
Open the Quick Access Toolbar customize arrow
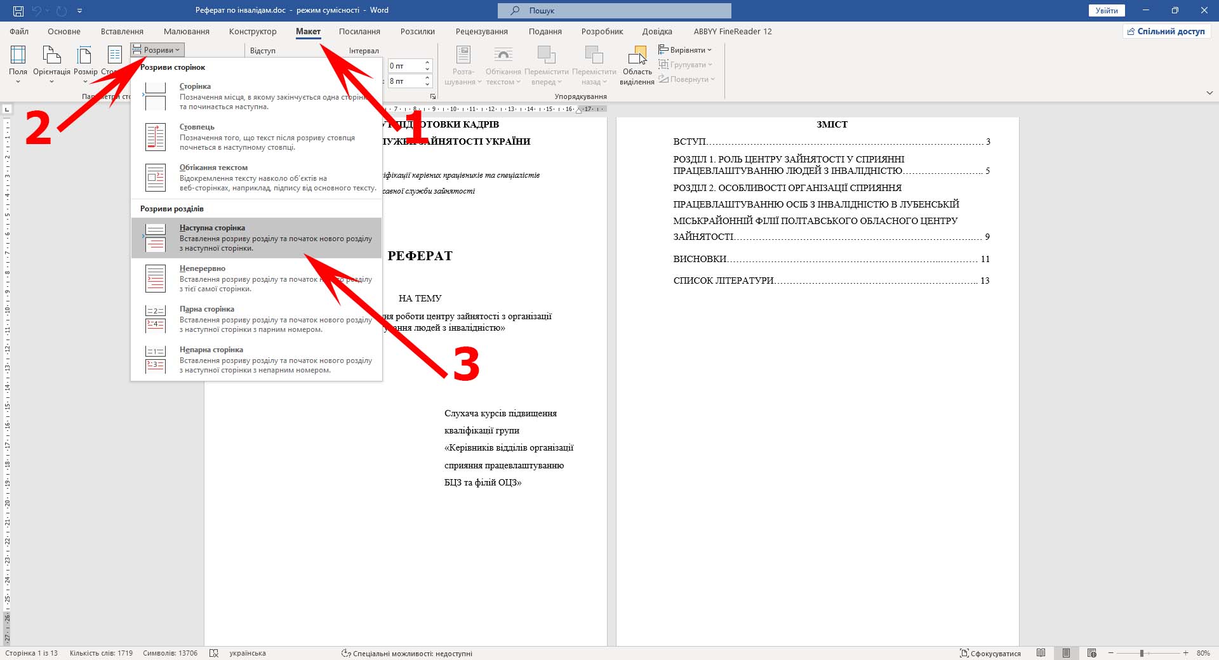pos(79,11)
